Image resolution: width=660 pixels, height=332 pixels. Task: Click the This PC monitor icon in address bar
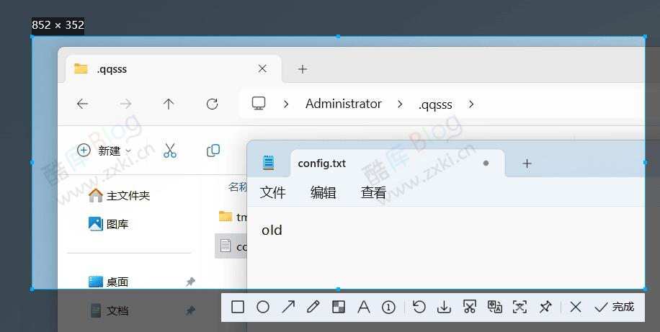(259, 104)
